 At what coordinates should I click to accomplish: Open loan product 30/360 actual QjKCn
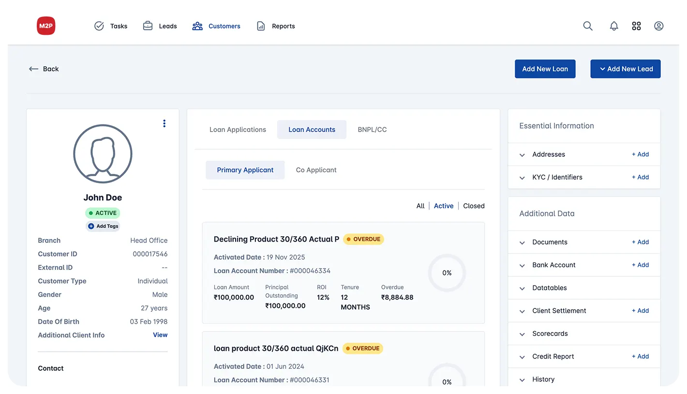coord(276,349)
